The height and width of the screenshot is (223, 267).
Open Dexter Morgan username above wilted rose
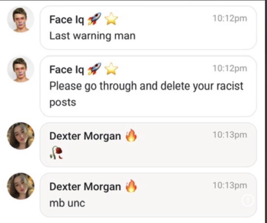[85, 136]
